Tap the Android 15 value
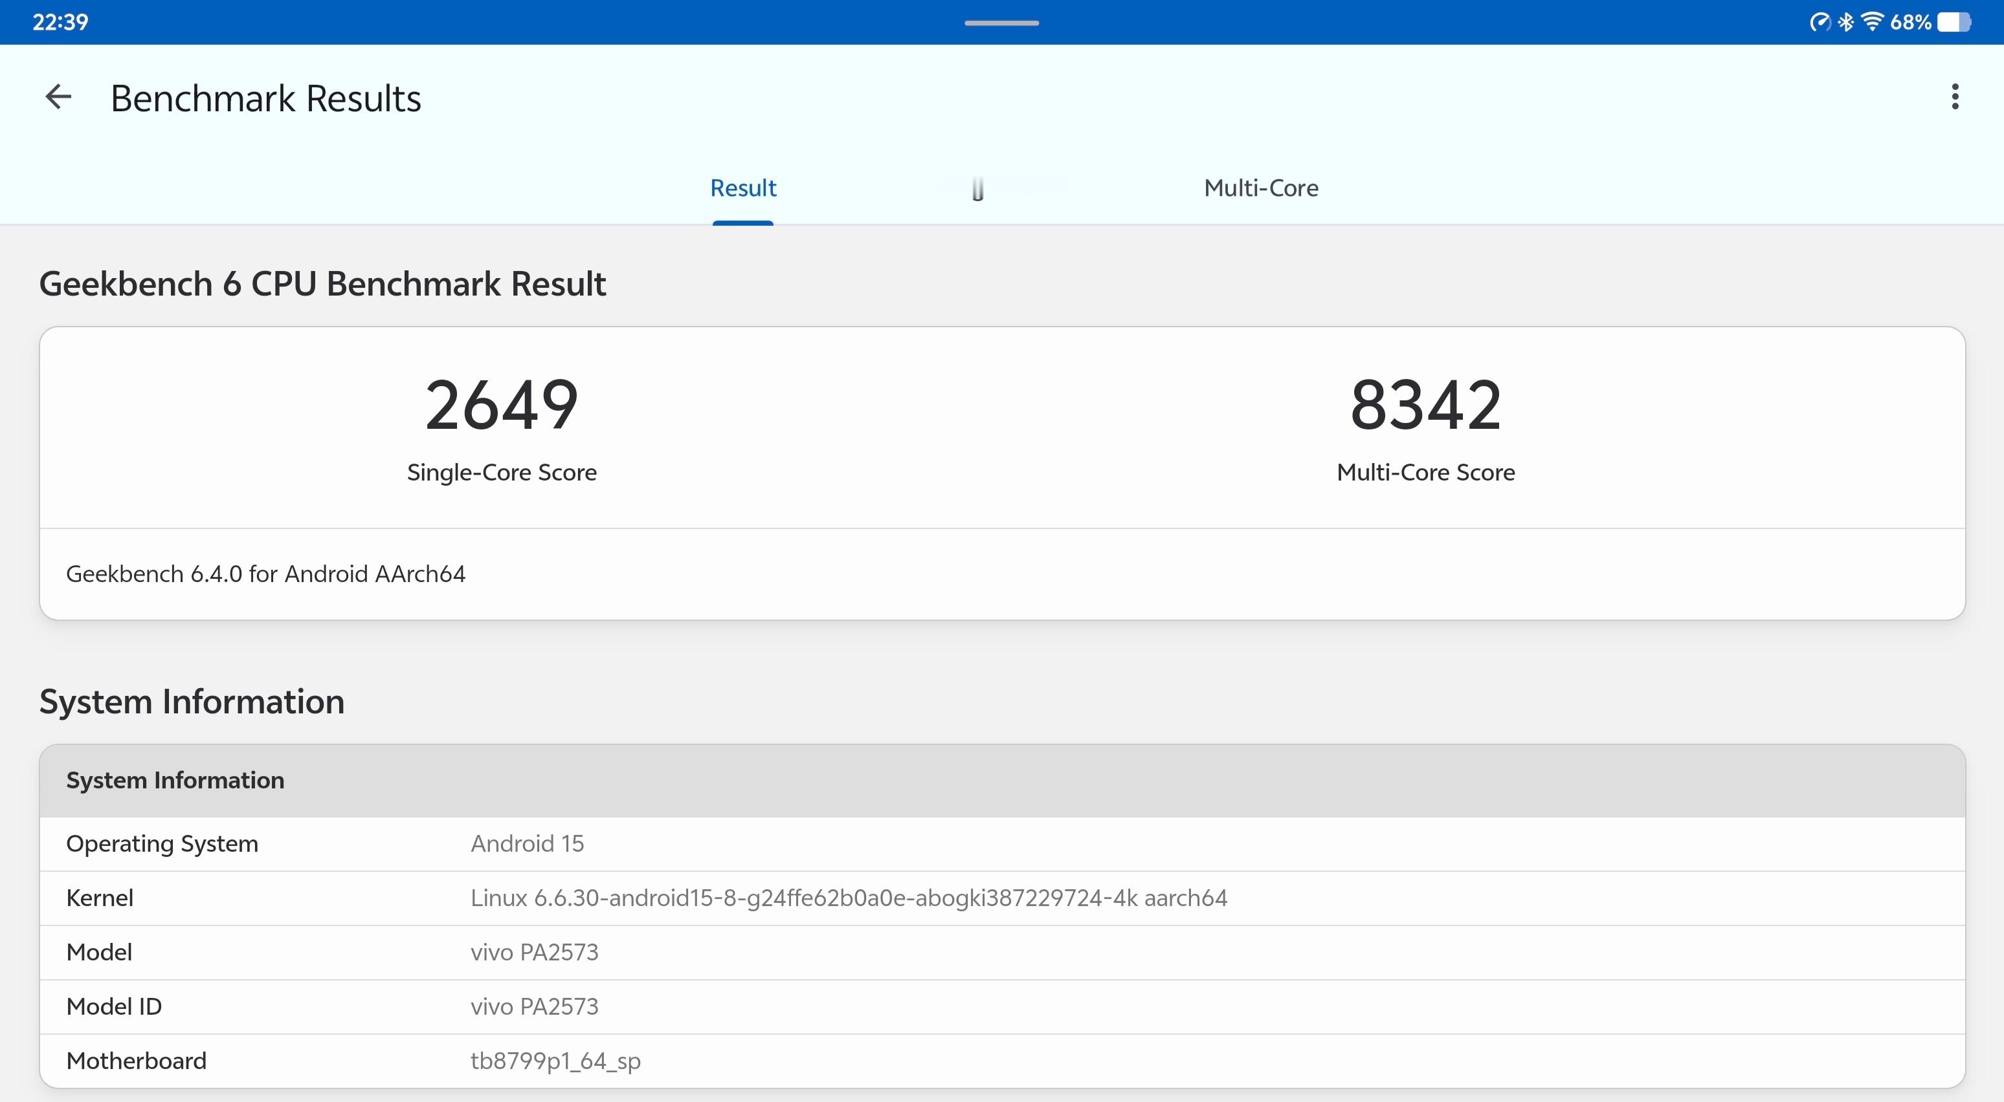Image resolution: width=2004 pixels, height=1102 pixels. click(x=527, y=843)
